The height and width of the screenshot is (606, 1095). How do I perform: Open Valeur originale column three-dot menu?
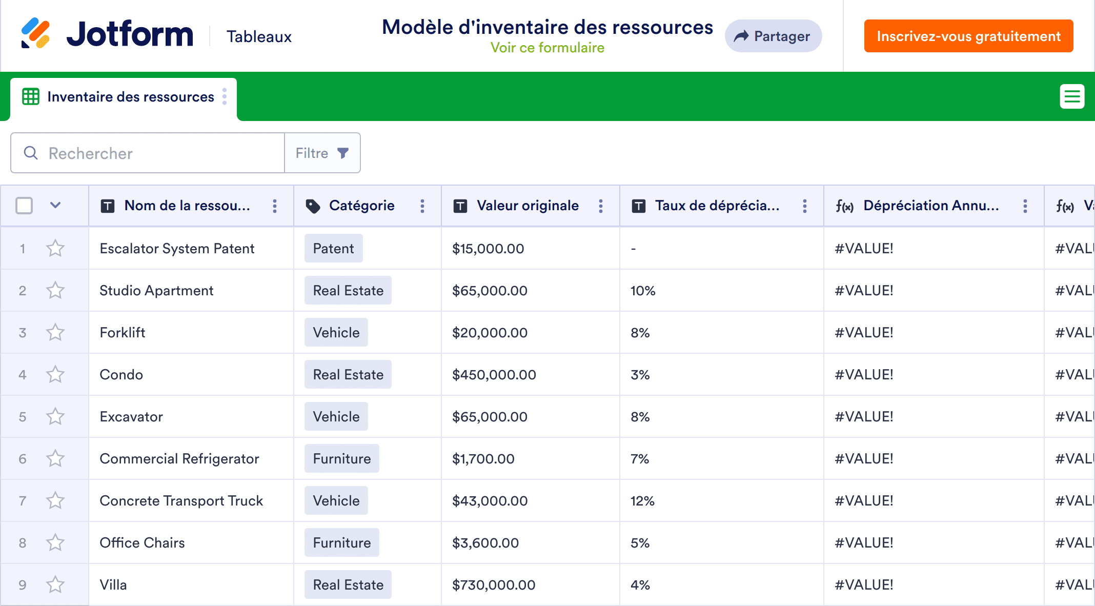601,206
